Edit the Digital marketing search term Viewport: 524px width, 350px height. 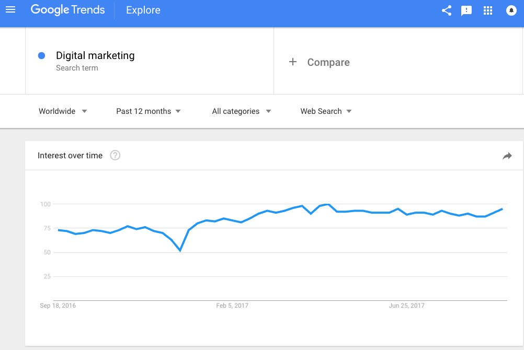[x=95, y=55]
